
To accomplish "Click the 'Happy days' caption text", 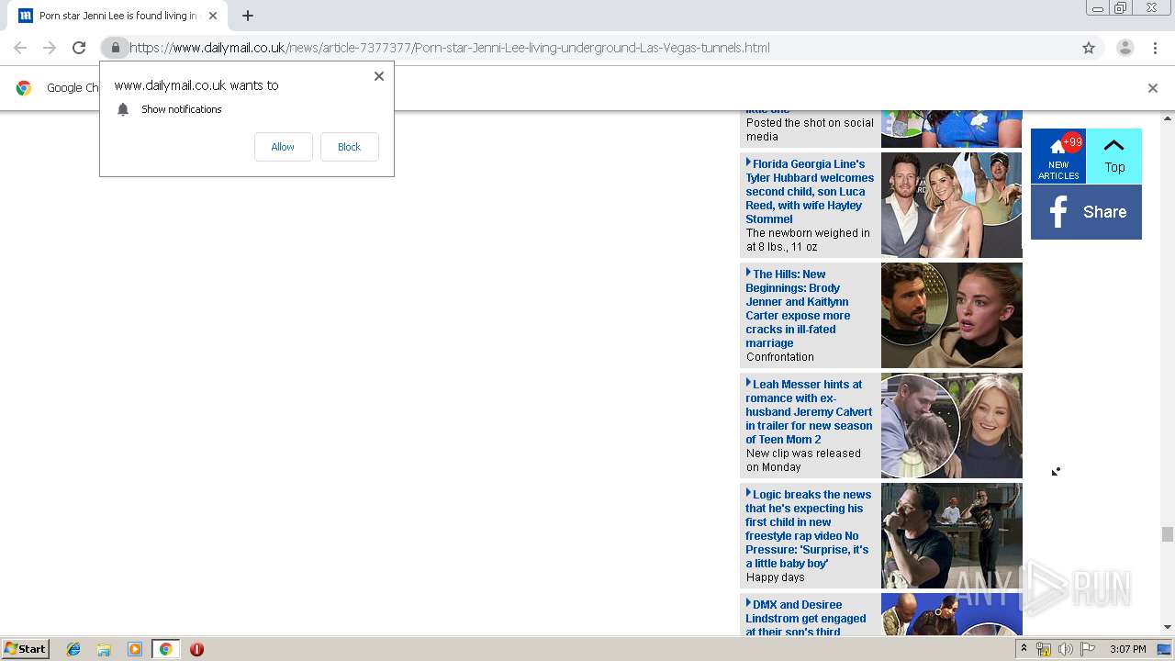I will pos(775,577).
